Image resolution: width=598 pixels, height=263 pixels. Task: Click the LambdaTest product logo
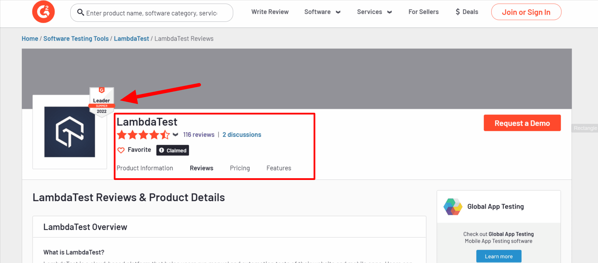click(70, 132)
